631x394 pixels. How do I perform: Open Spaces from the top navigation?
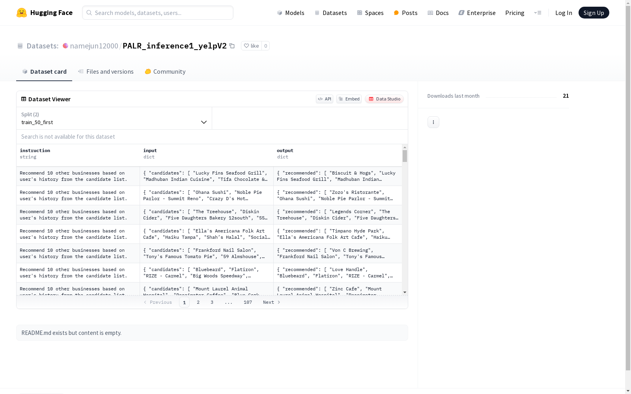pyautogui.click(x=370, y=13)
